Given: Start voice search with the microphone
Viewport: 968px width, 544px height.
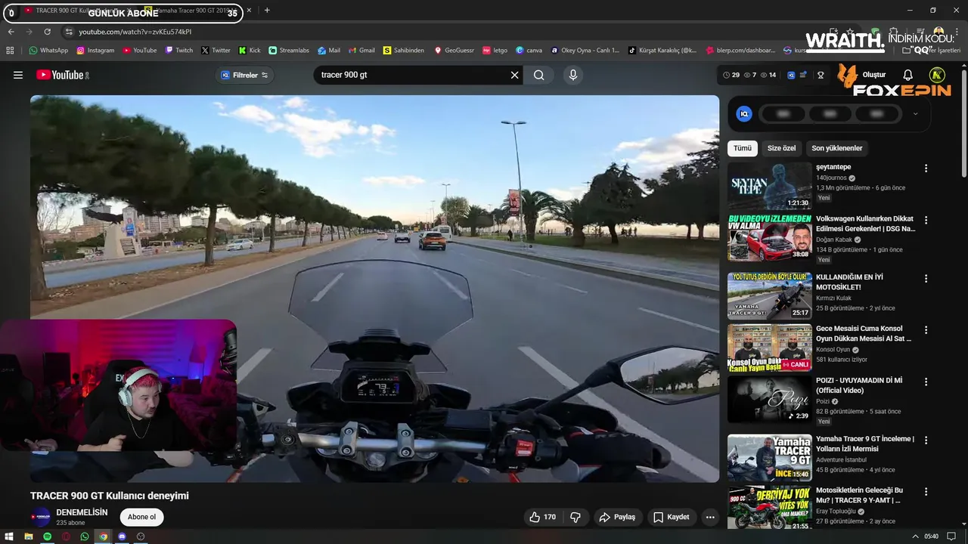Looking at the screenshot, I should [x=572, y=75].
